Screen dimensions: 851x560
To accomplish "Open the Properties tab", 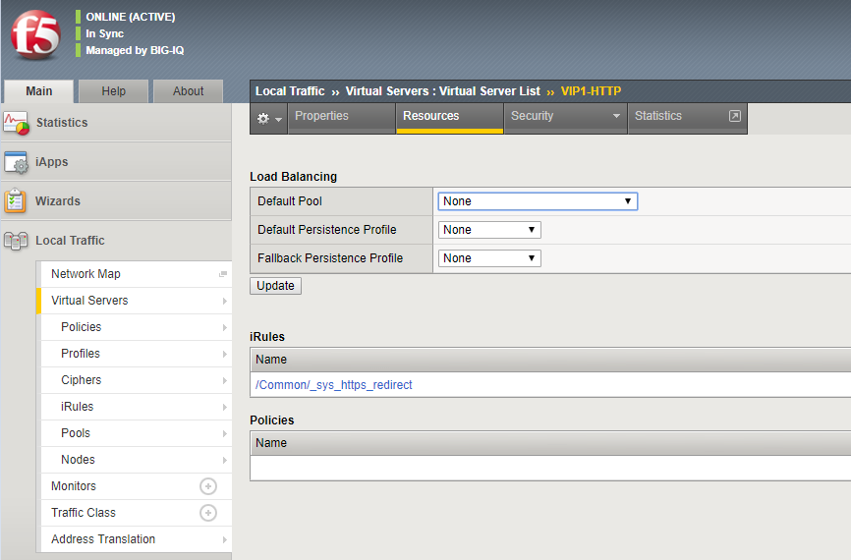I will click(341, 116).
